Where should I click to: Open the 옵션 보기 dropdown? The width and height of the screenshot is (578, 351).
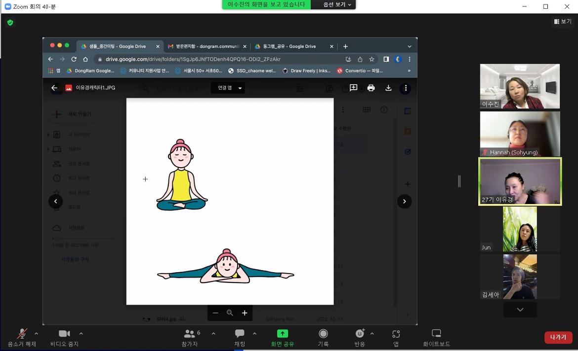click(x=337, y=4)
